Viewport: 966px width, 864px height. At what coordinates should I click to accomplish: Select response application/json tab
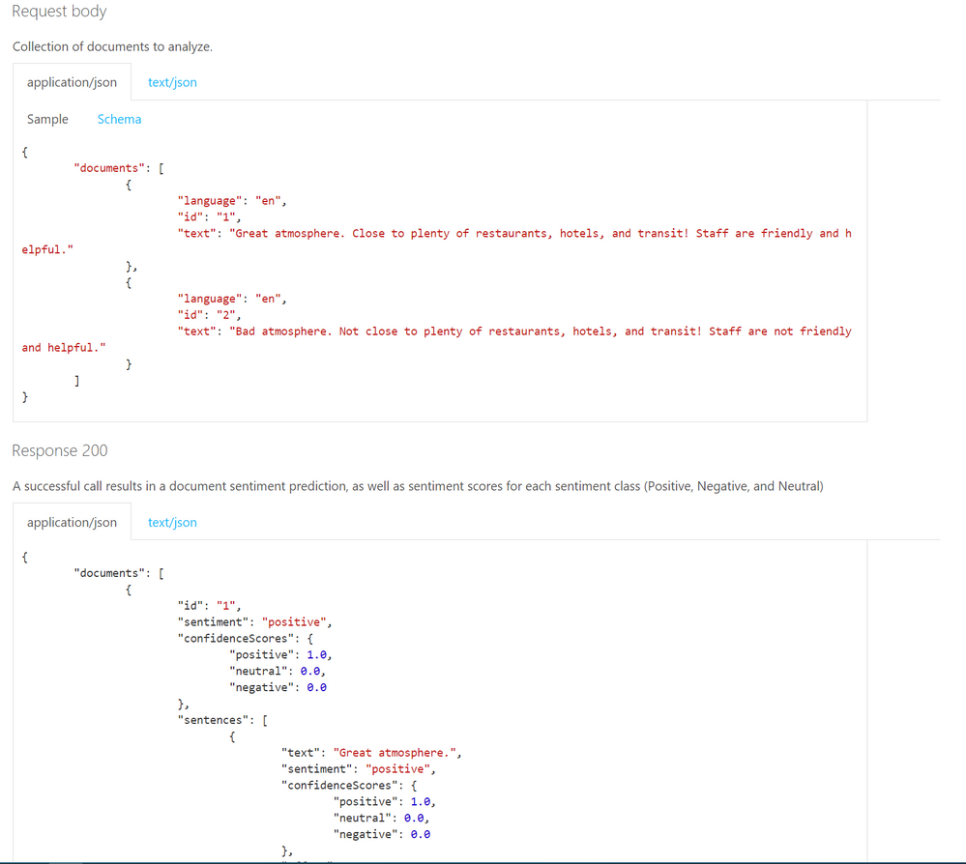73,522
